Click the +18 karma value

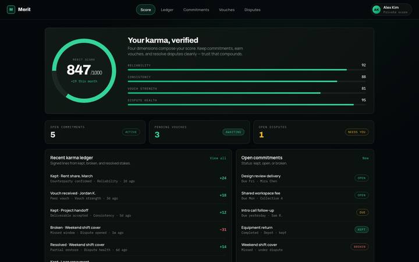pyautogui.click(x=223, y=195)
